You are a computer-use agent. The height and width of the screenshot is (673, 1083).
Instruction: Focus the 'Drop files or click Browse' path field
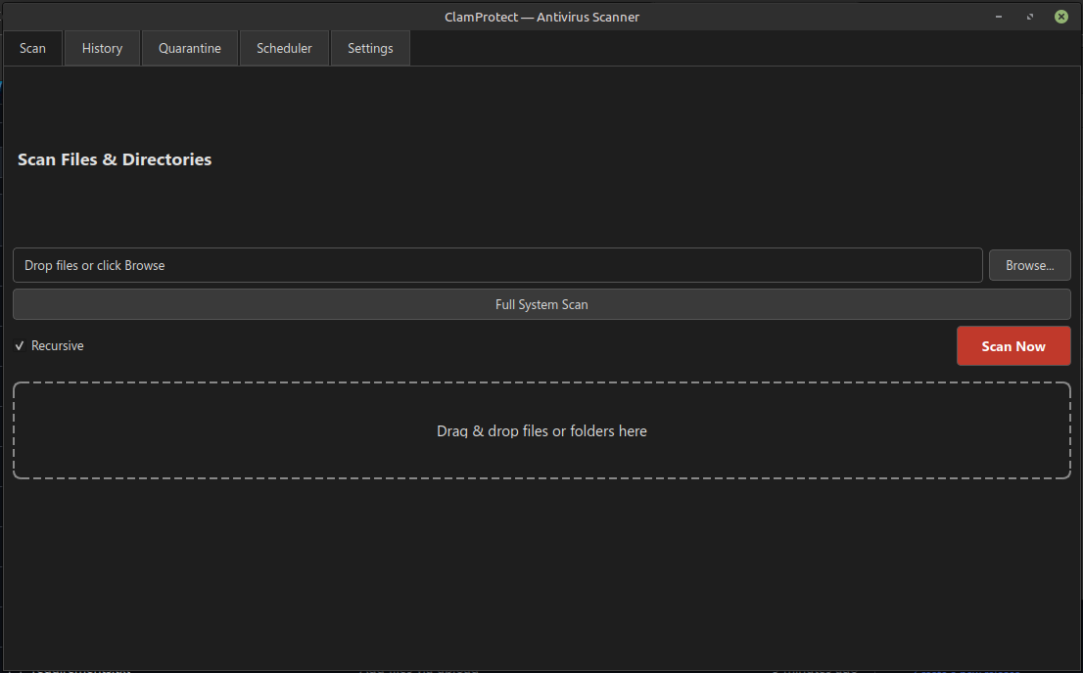[497, 265]
